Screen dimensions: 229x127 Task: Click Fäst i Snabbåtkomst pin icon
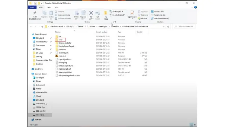click(35, 13)
